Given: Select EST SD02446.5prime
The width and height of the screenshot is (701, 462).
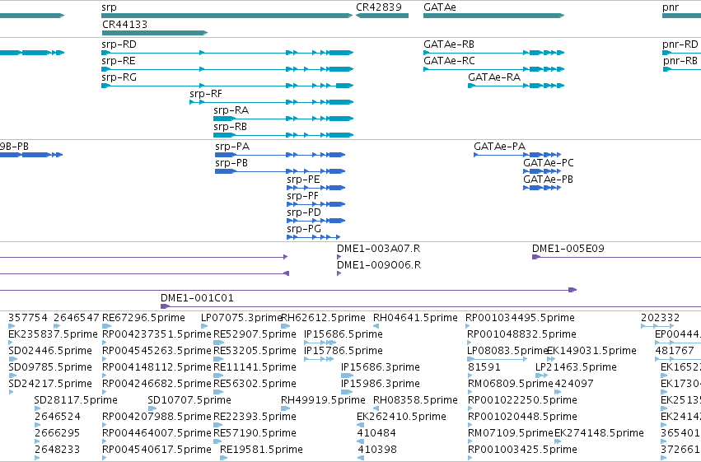Looking at the screenshot, I should point(50,351).
